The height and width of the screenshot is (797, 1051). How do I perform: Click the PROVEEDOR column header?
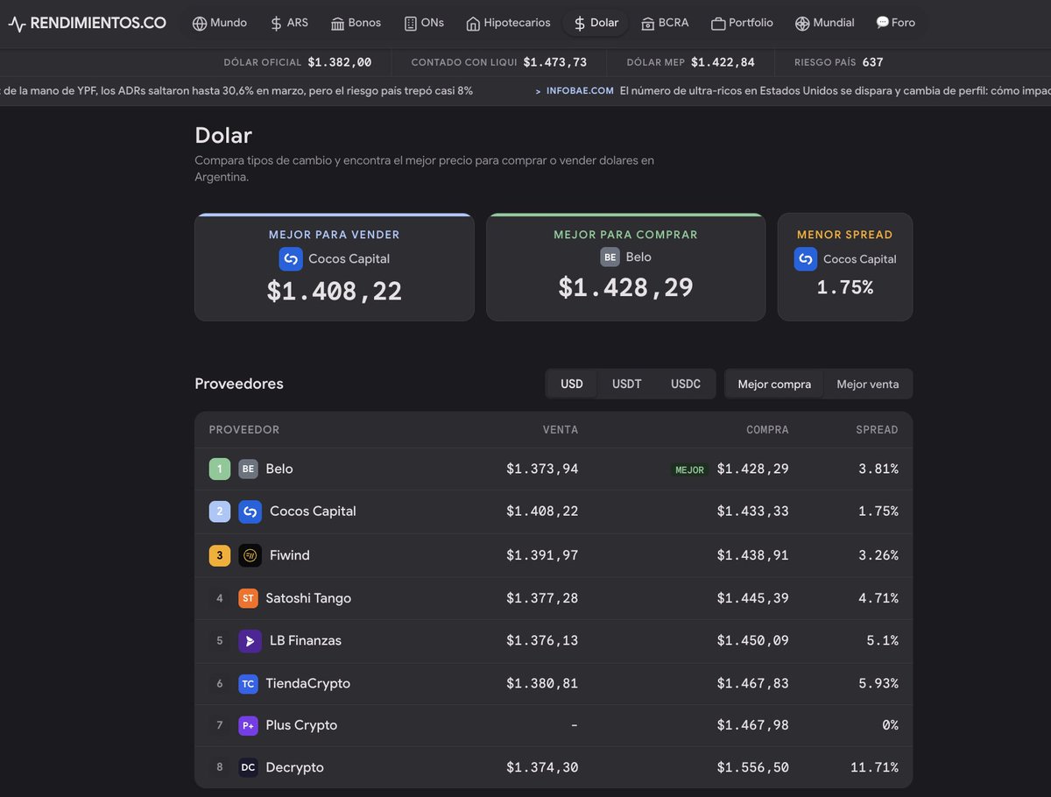(244, 430)
